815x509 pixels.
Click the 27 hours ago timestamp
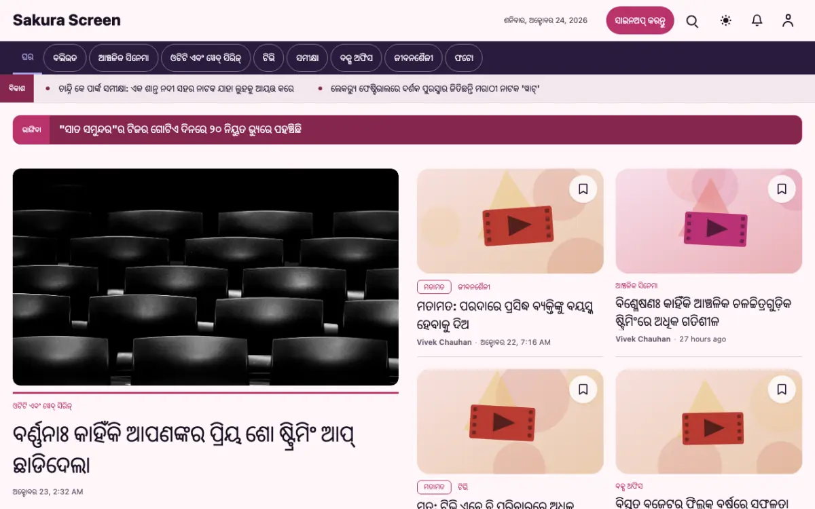click(702, 339)
